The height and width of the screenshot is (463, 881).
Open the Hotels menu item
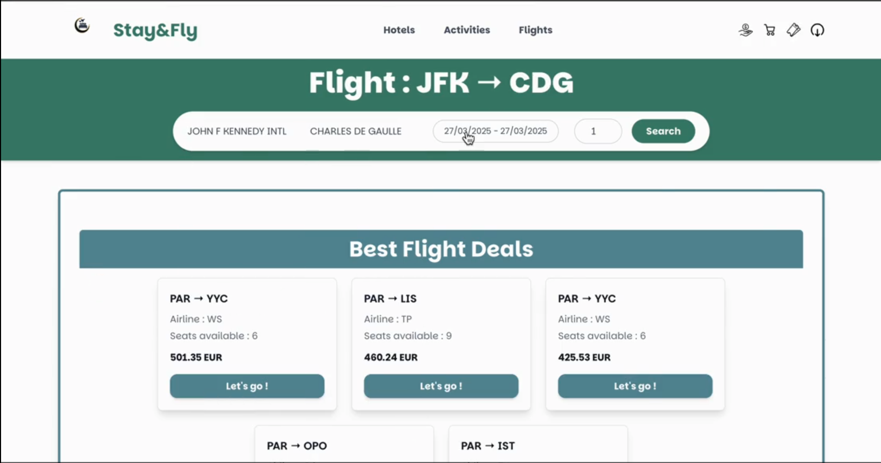tap(399, 30)
